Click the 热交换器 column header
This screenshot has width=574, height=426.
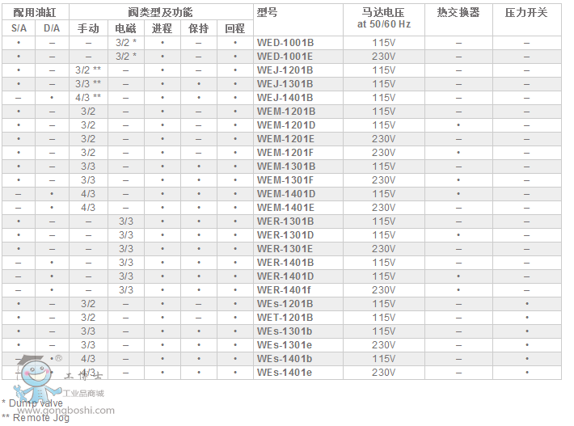pyautogui.click(x=458, y=13)
